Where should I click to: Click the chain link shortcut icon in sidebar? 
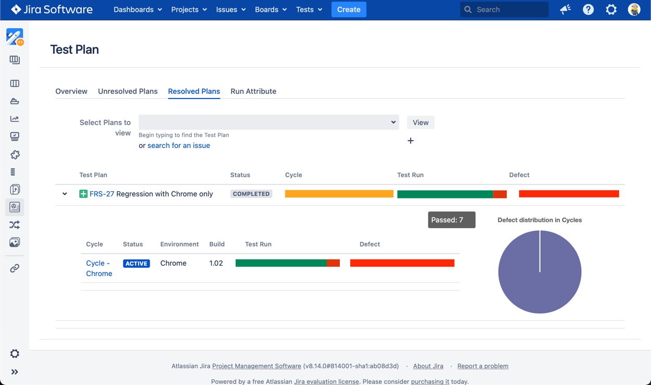[15, 268]
